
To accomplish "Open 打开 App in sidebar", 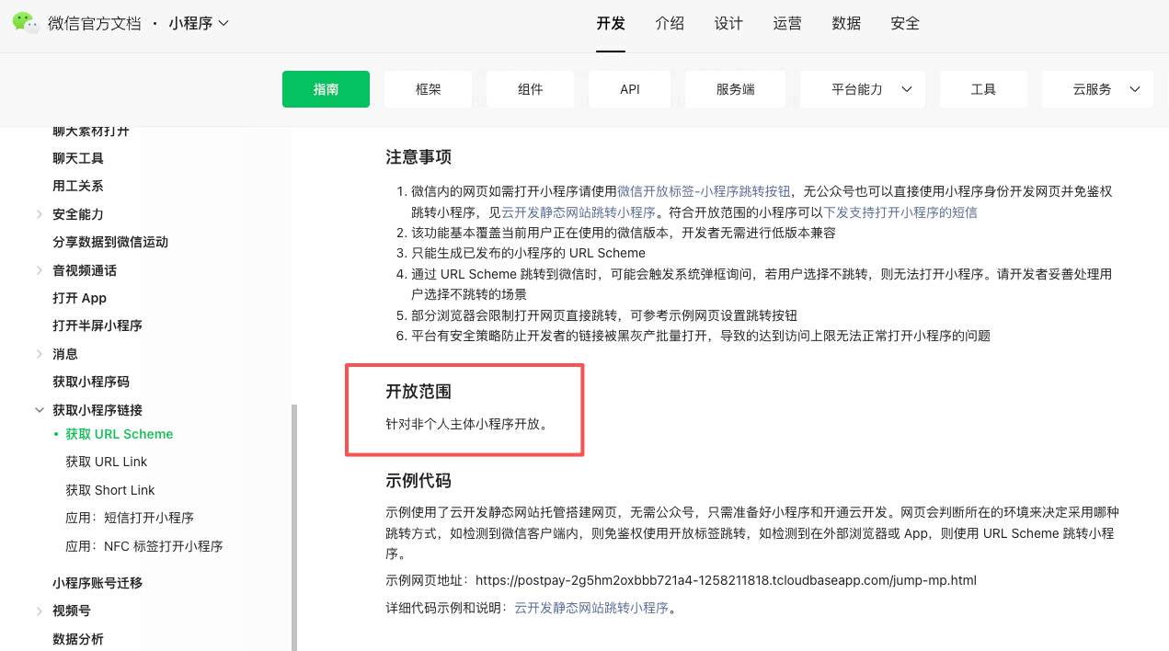I will [x=80, y=298].
